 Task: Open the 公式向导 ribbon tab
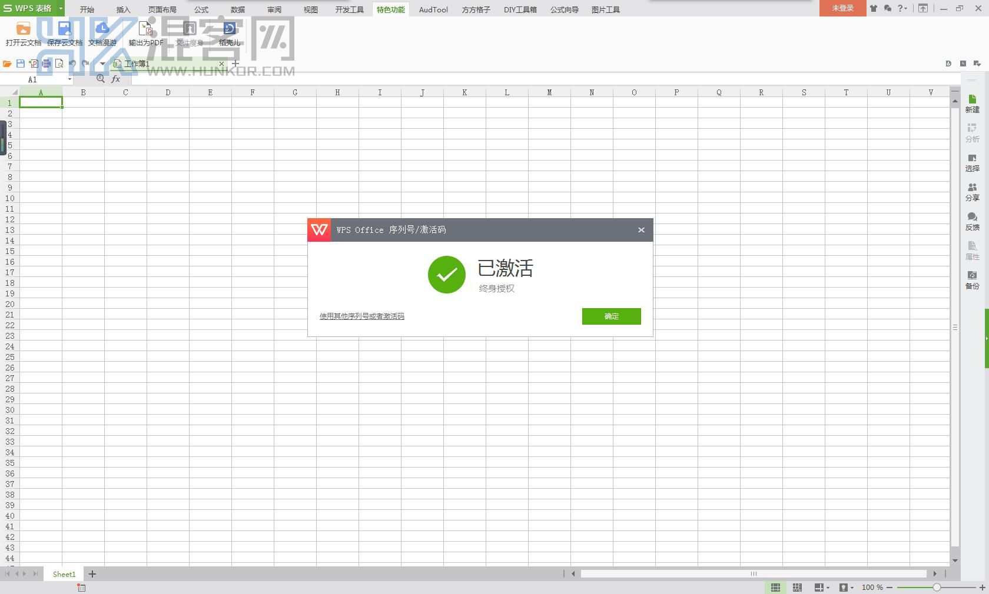(x=565, y=9)
